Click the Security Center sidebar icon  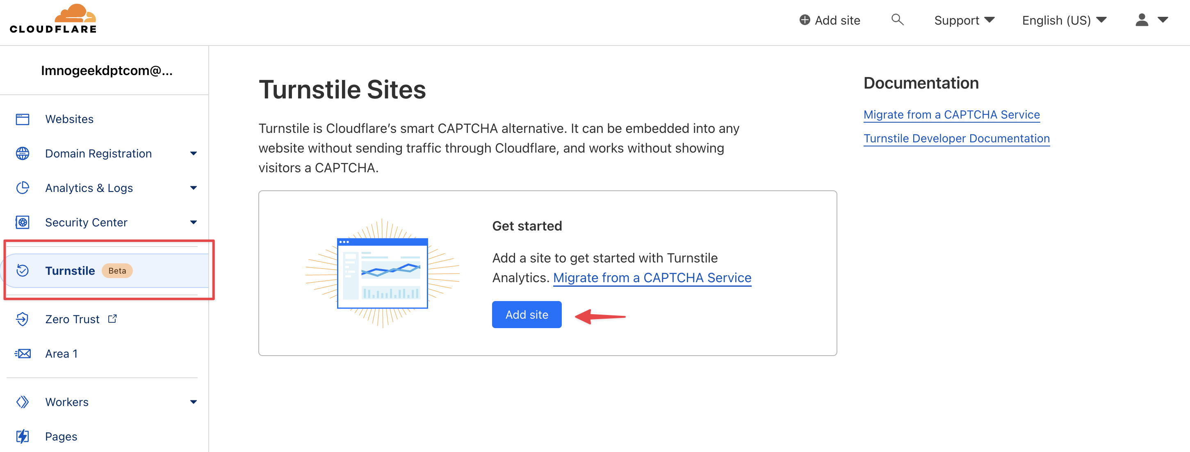point(23,222)
